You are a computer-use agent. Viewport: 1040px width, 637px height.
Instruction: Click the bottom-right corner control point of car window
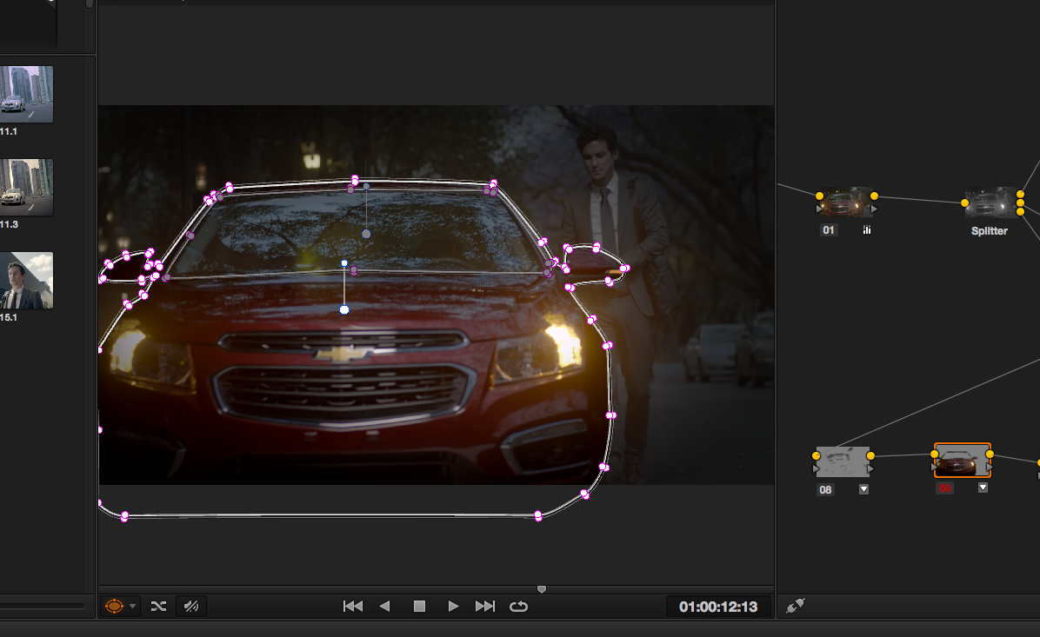[538, 515]
